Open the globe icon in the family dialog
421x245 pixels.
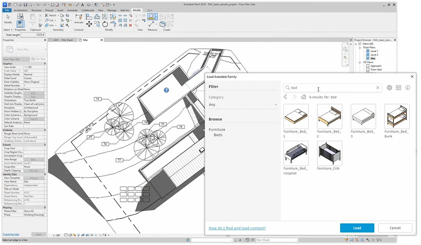[x=389, y=87]
